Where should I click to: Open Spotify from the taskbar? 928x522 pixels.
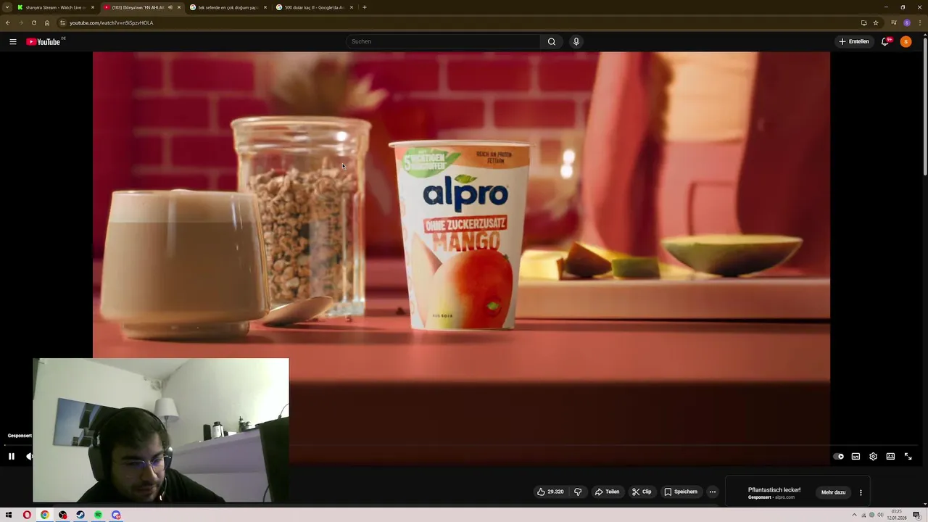pos(98,515)
